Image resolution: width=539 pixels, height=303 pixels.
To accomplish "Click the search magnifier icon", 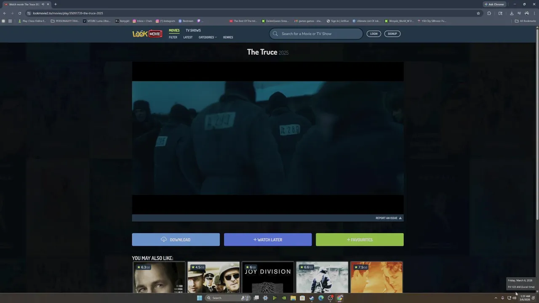I will click(x=275, y=34).
